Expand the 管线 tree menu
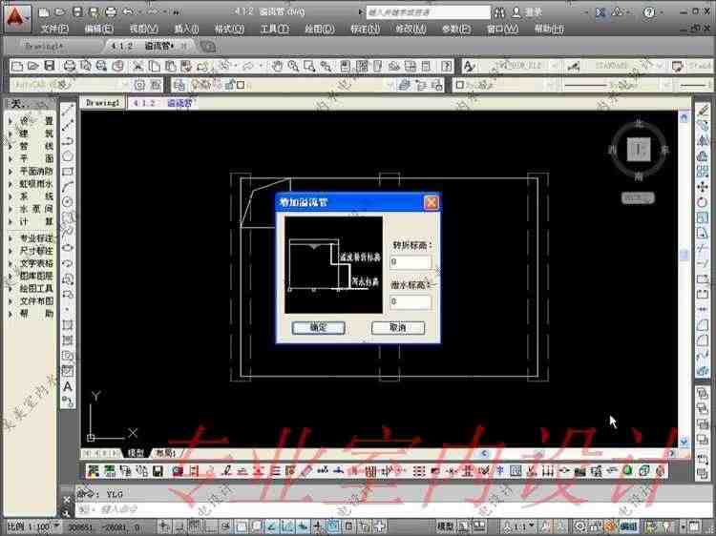This screenshot has width=716, height=536. coord(31,146)
